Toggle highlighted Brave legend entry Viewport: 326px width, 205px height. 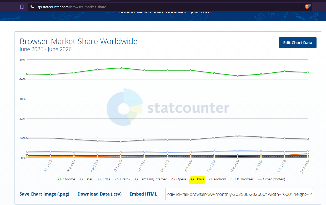click(197, 179)
